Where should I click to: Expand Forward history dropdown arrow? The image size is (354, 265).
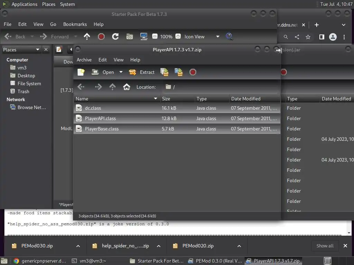click(76, 37)
